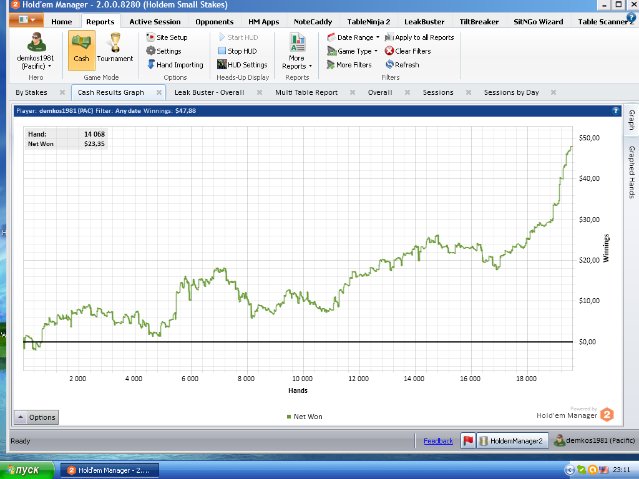The height and width of the screenshot is (479, 639).
Task: Open the ribbon help icon at top right
Action: (x=631, y=17)
